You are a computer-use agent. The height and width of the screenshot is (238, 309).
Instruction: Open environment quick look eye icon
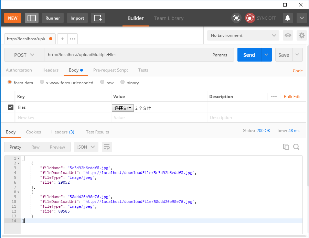(288, 35)
